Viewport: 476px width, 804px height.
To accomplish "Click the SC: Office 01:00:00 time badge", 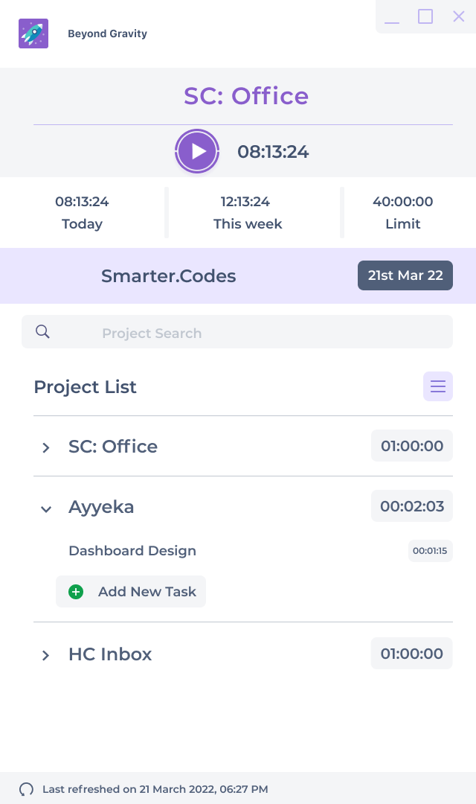I will [x=412, y=446].
